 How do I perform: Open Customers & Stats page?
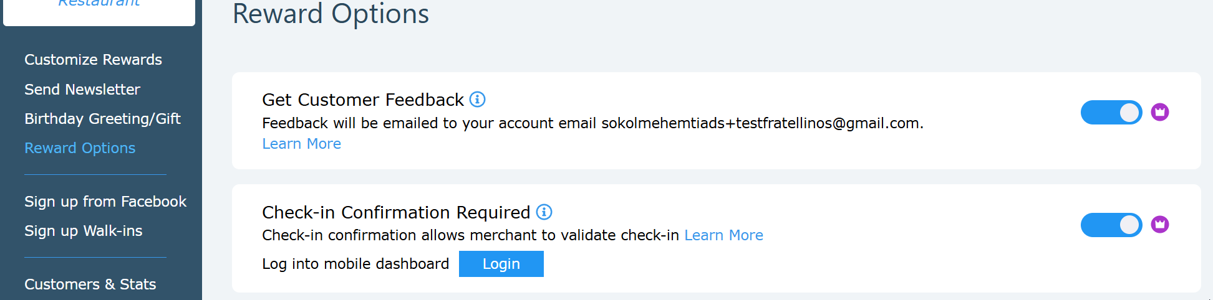point(90,284)
